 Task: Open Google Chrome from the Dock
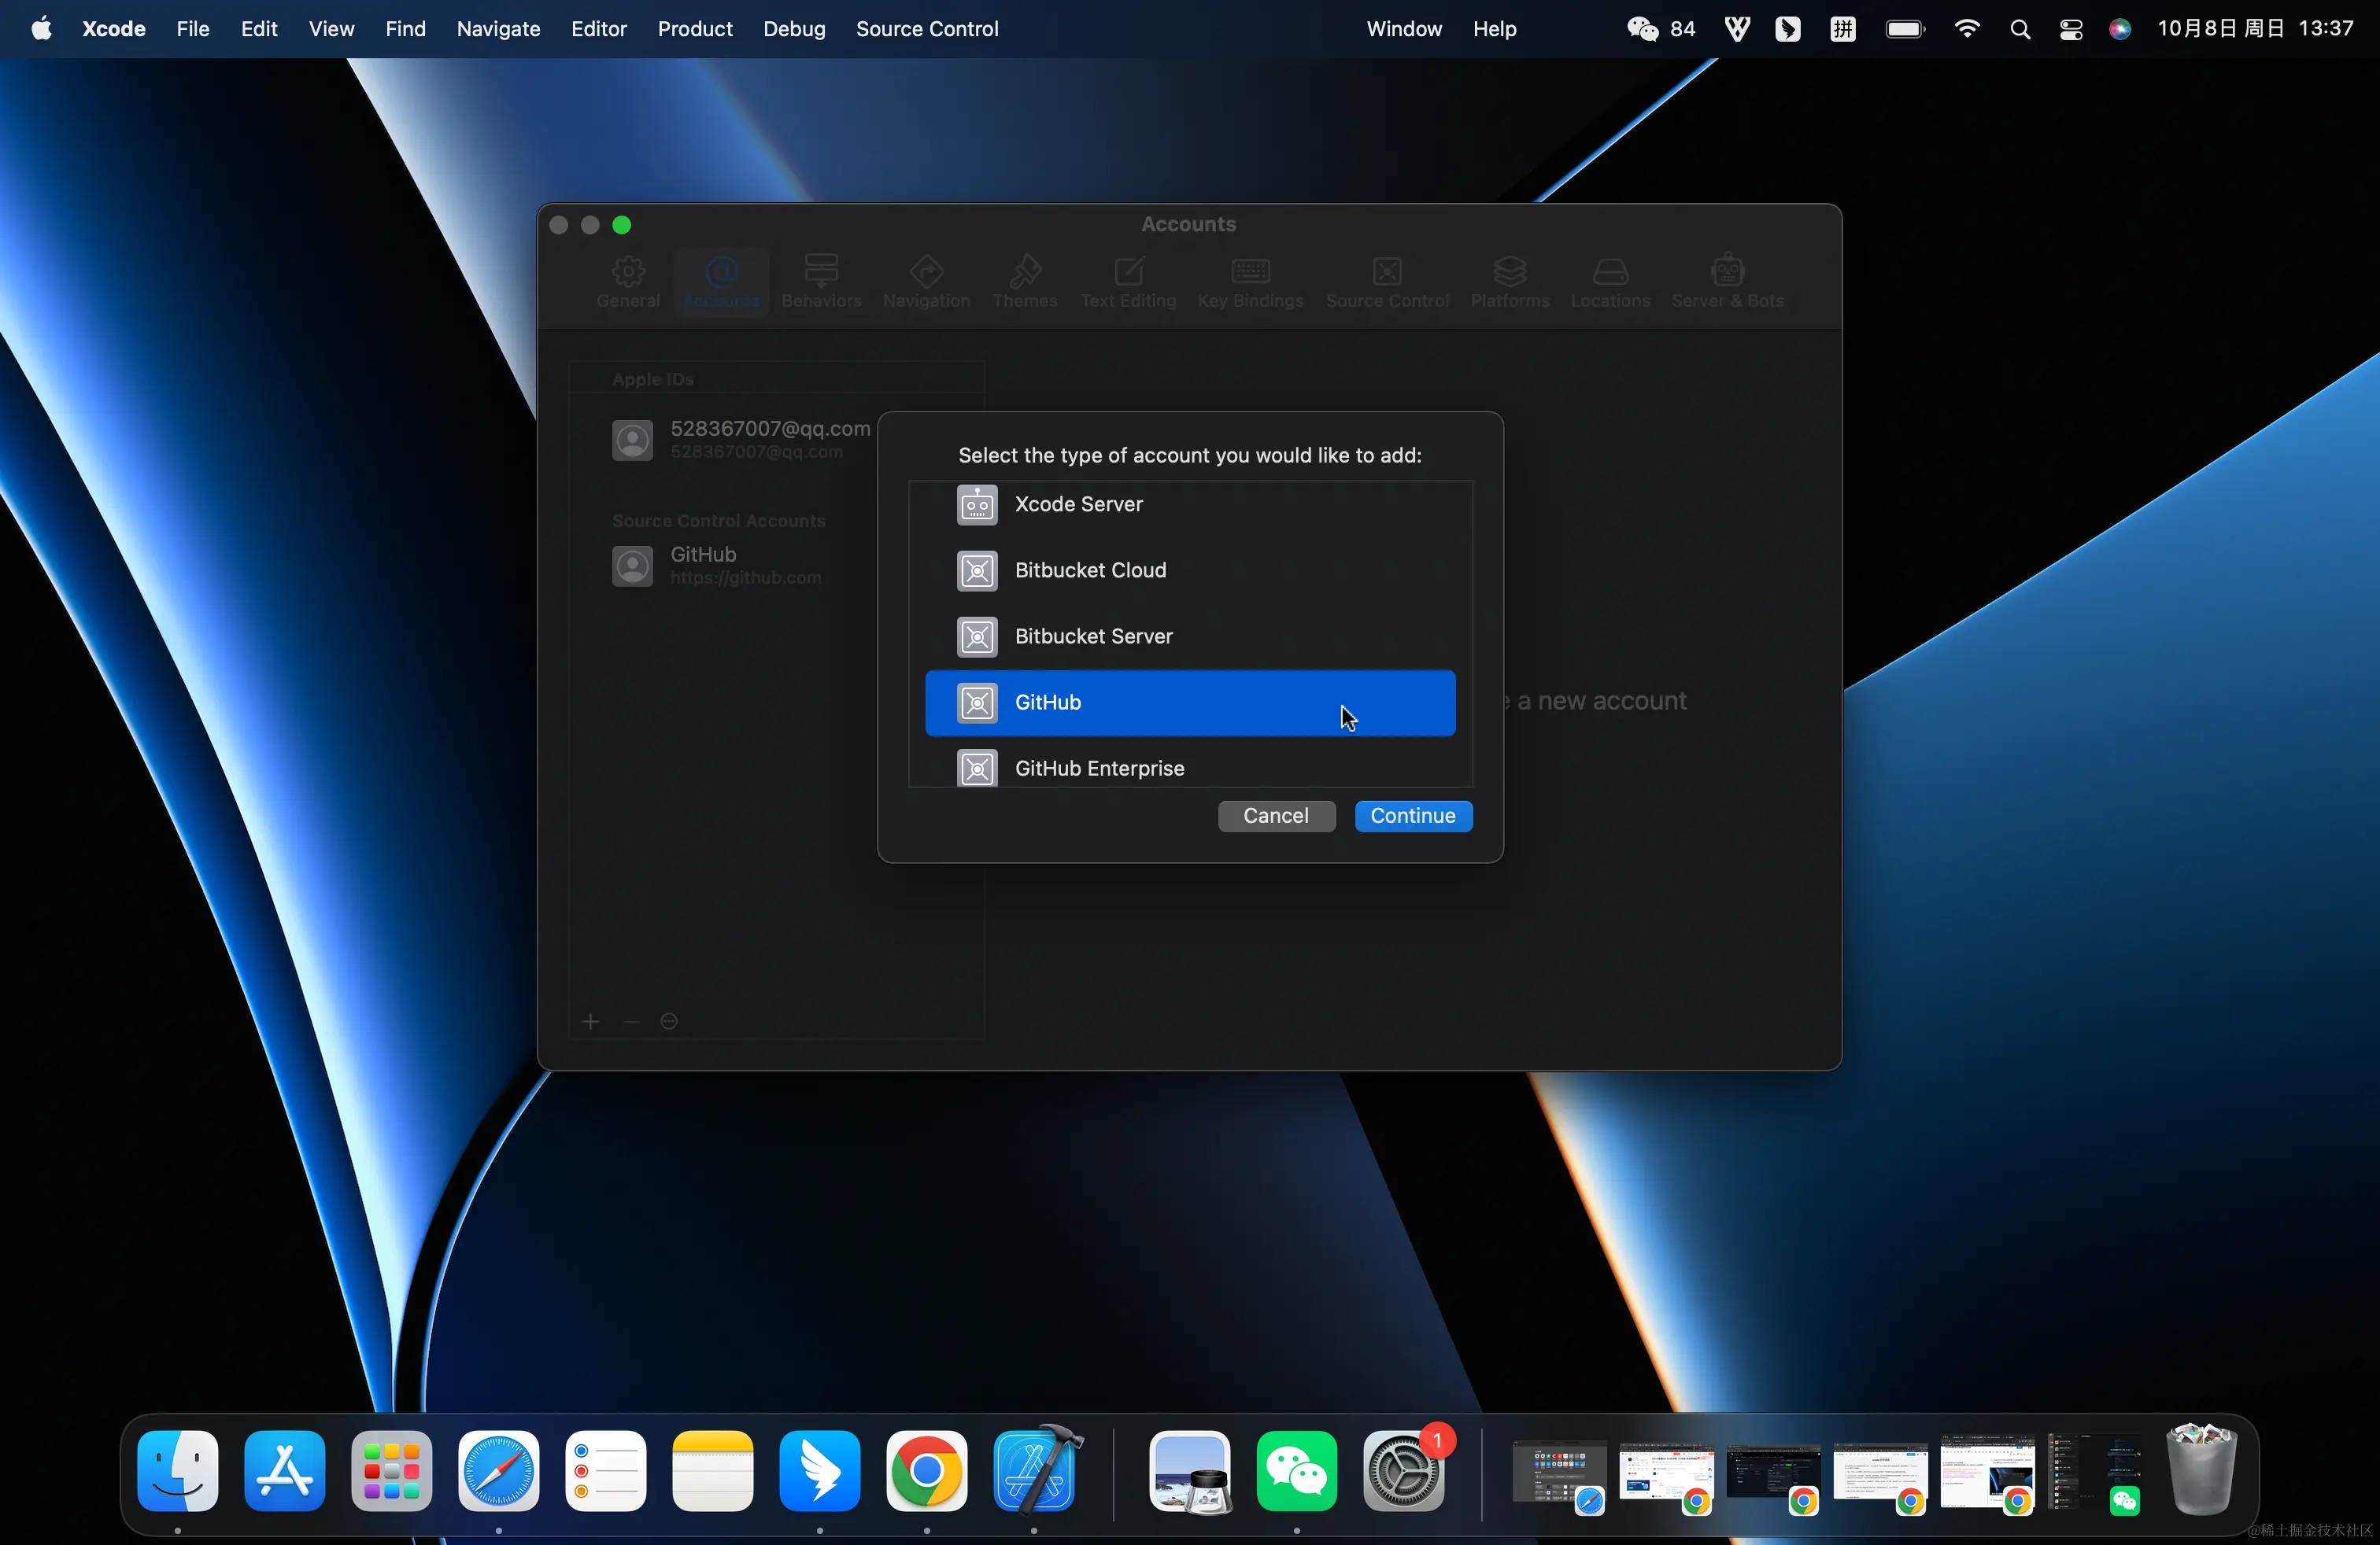[x=926, y=1471]
